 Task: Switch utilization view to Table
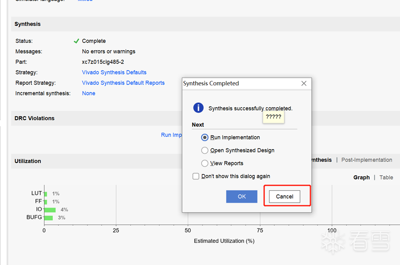[x=386, y=177]
